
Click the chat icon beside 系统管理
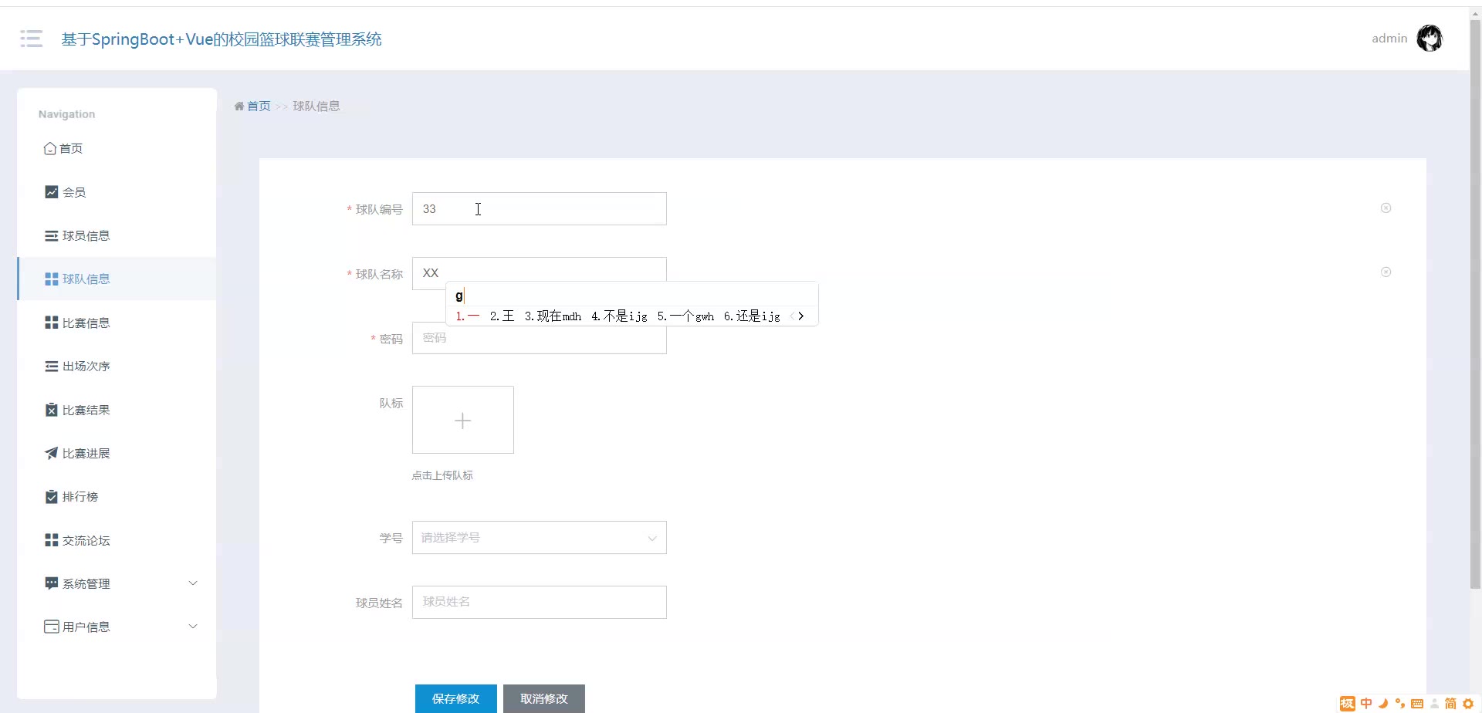[51, 583]
